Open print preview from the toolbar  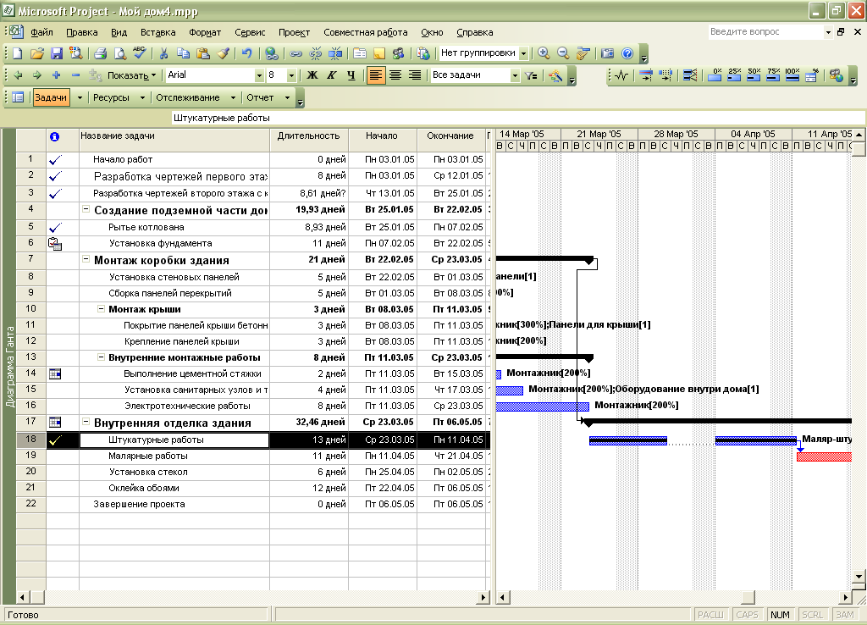click(120, 53)
